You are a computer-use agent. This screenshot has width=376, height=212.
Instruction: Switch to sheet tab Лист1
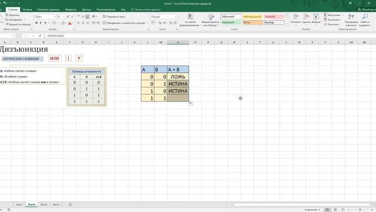point(19,204)
